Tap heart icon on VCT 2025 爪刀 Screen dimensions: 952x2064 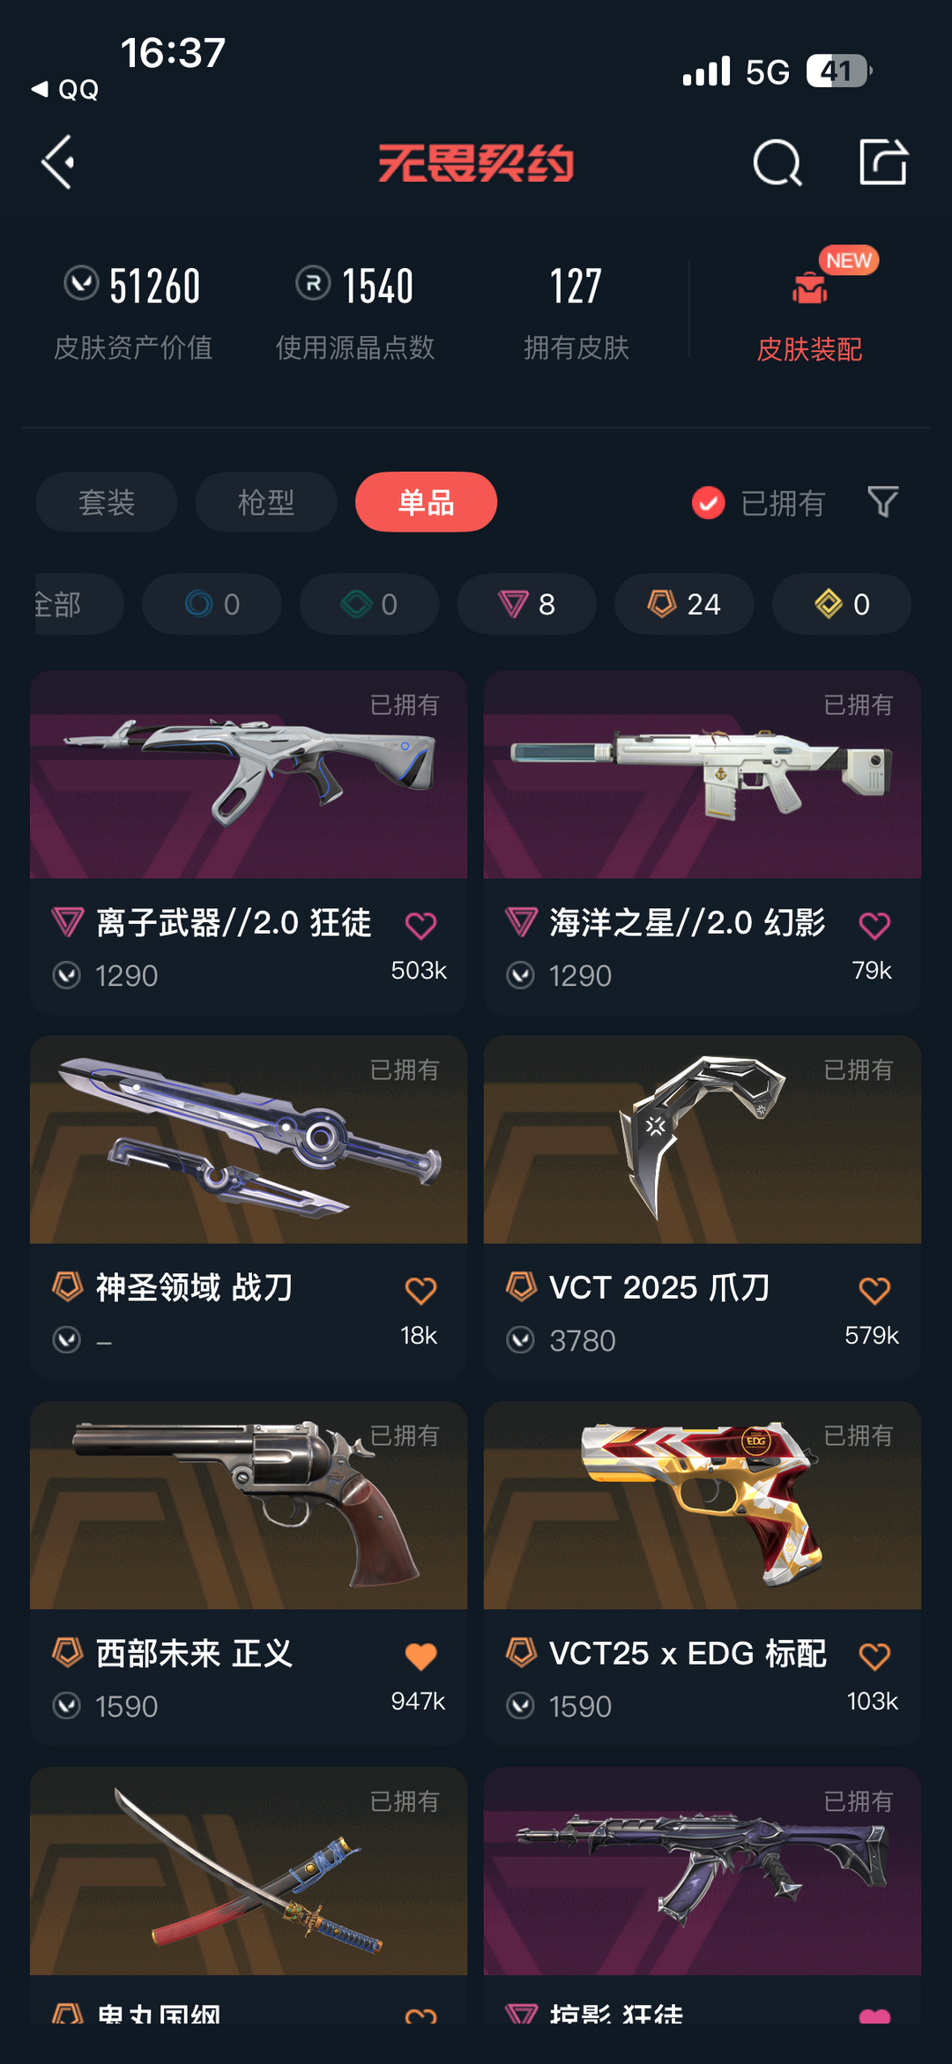click(874, 1290)
